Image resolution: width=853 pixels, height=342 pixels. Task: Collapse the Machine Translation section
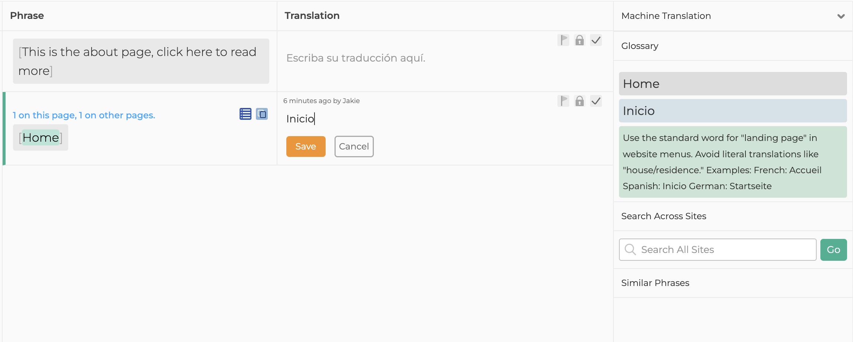pyautogui.click(x=841, y=16)
